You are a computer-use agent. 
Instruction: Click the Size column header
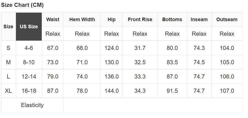(8, 27)
